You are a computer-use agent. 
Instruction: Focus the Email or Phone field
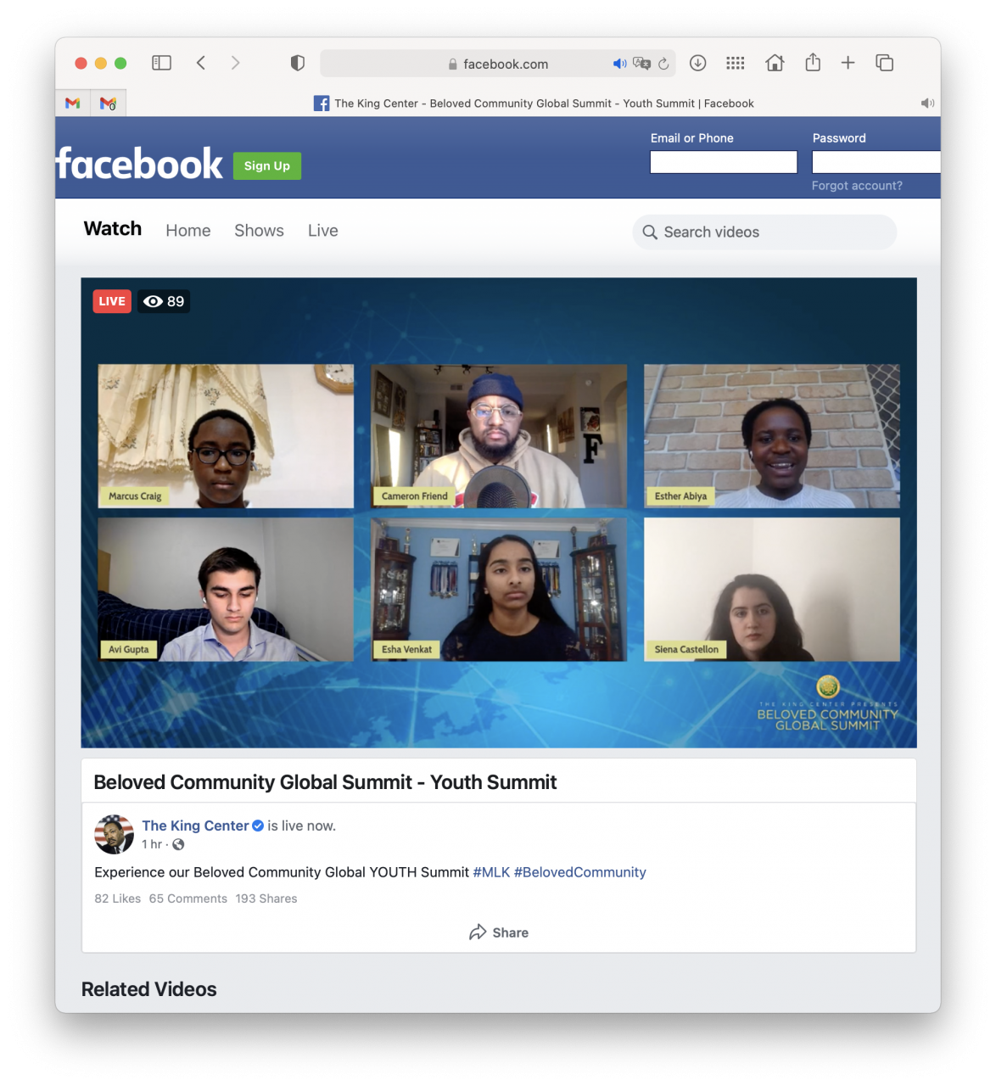pos(724,162)
